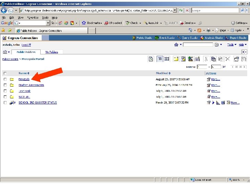
Task: Check the TextBook folder checkbox
Action: pos(5,91)
